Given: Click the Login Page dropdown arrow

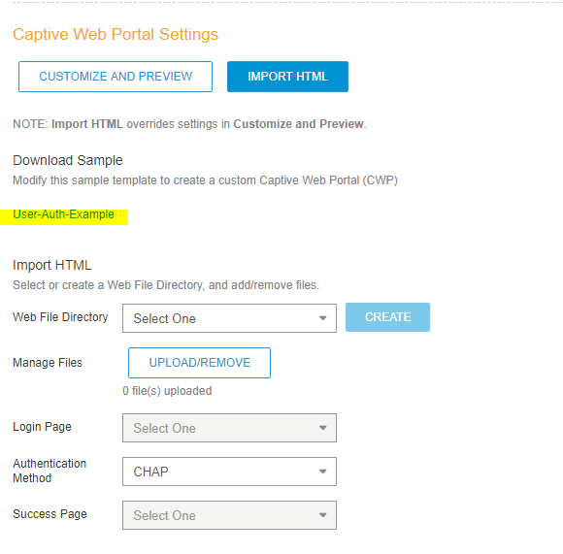Looking at the screenshot, I should tap(323, 428).
